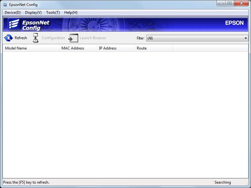Screen dimensions: 251x188
Task: Click the 'Press the [F5] key to refresh.' status text
Action: point(26,182)
